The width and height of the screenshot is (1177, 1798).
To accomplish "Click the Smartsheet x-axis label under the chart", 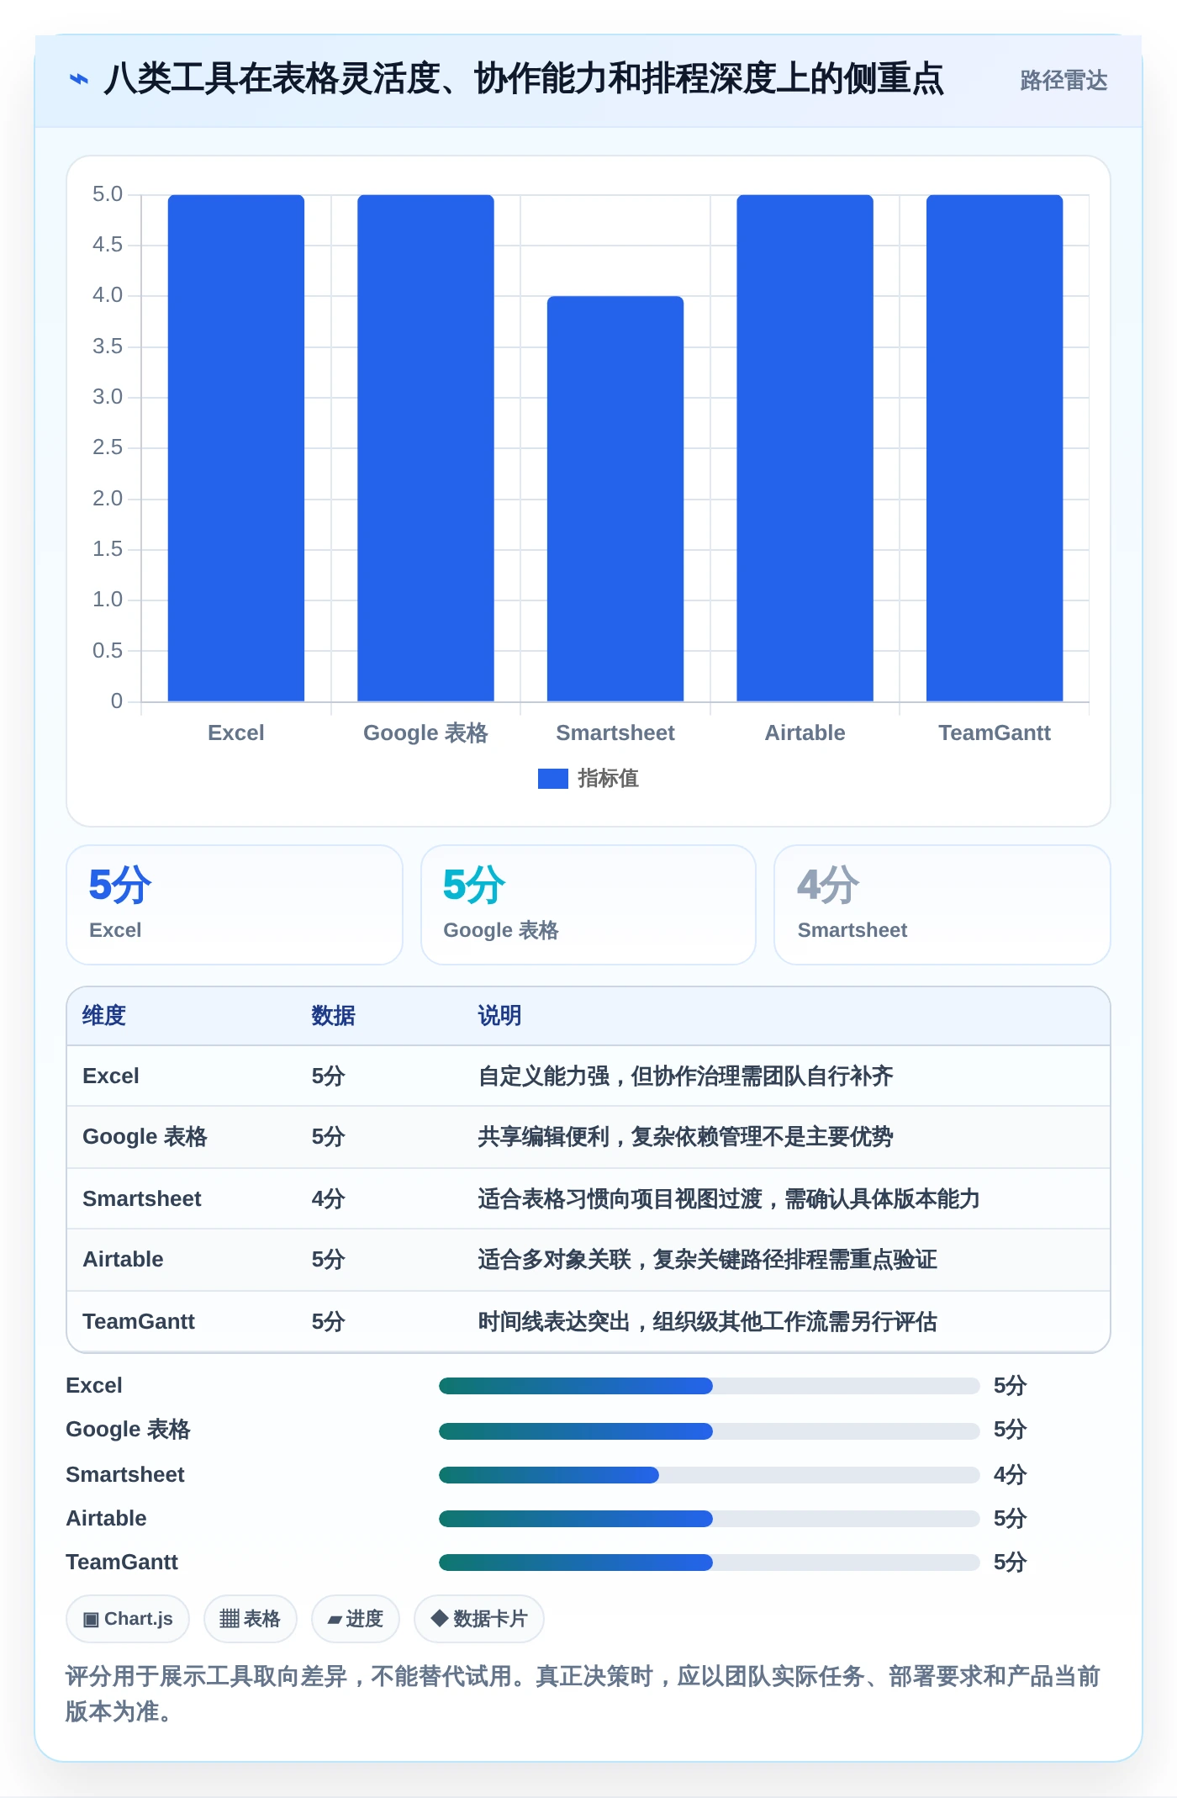I will coord(615,732).
